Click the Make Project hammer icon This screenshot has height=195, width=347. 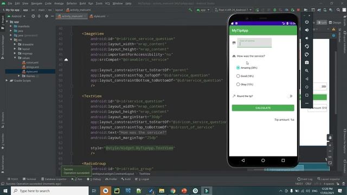point(190,10)
